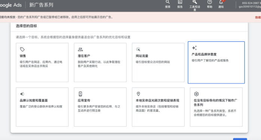
Task: Click the notice text 您的广告系列和广告组已暂停
Action: coord(65,17)
